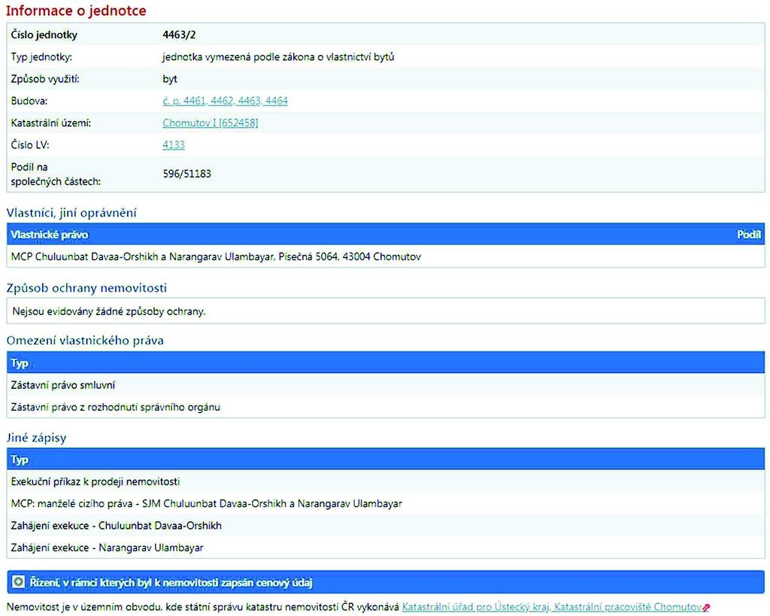Click share value 596/51183
Image resolution: width=770 pixels, height=616 pixels.
pyautogui.click(x=187, y=174)
